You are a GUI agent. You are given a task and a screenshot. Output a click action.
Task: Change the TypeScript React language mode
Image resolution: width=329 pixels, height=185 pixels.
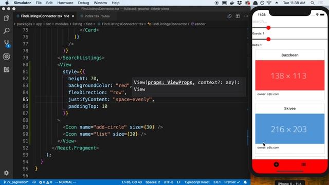(x=197, y=182)
